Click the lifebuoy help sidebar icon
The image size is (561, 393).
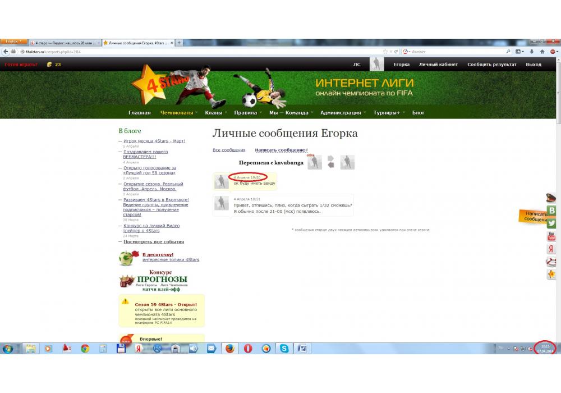[552, 262]
